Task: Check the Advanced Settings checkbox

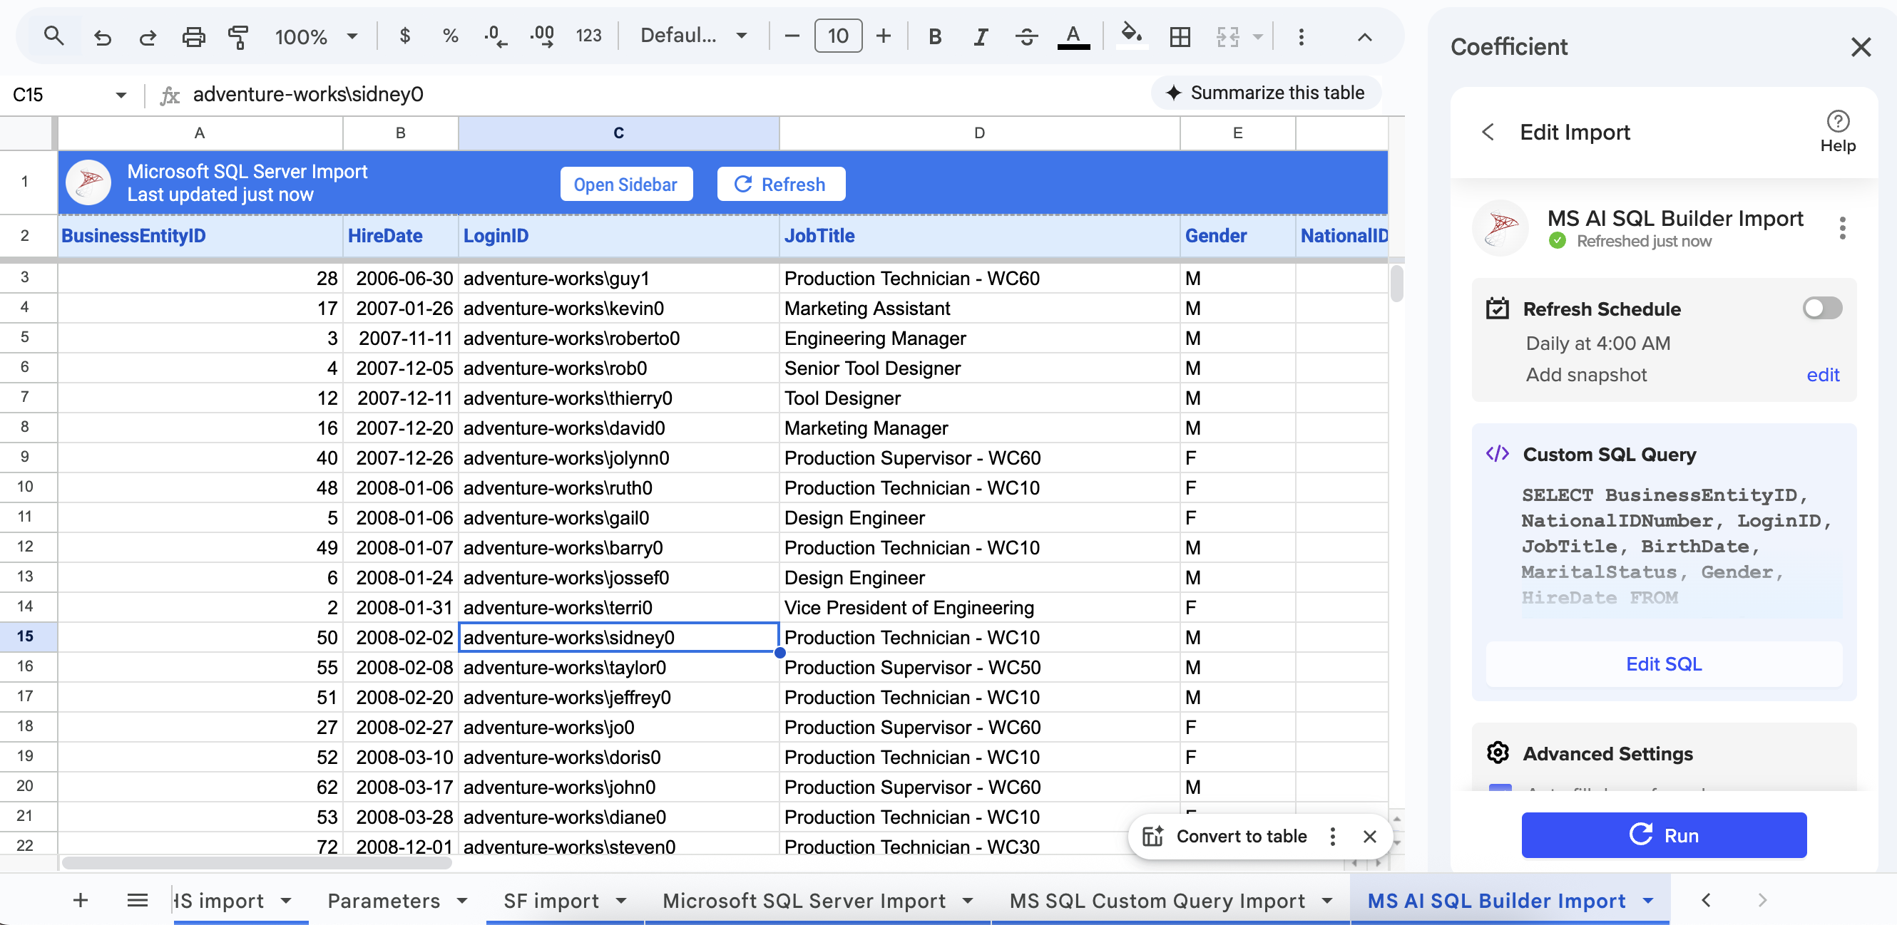Action: [x=1498, y=787]
